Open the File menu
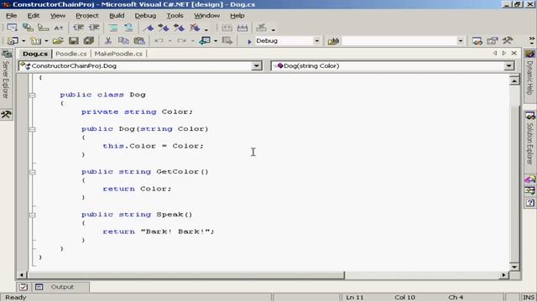Image resolution: width=537 pixels, height=302 pixels. click(x=11, y=16)
